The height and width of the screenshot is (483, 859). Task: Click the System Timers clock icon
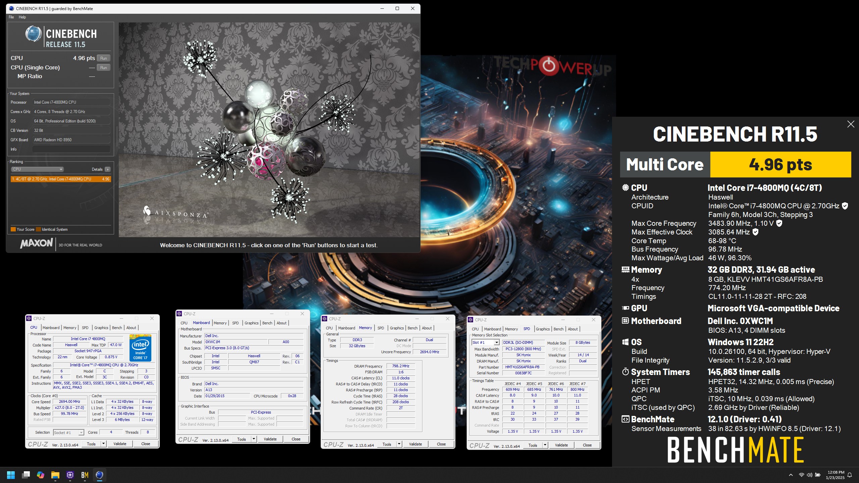point(625,372)
